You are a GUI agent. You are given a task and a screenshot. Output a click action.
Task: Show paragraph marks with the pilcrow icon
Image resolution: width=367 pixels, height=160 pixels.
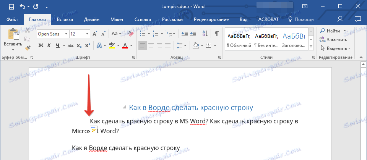tap(216, 34)
